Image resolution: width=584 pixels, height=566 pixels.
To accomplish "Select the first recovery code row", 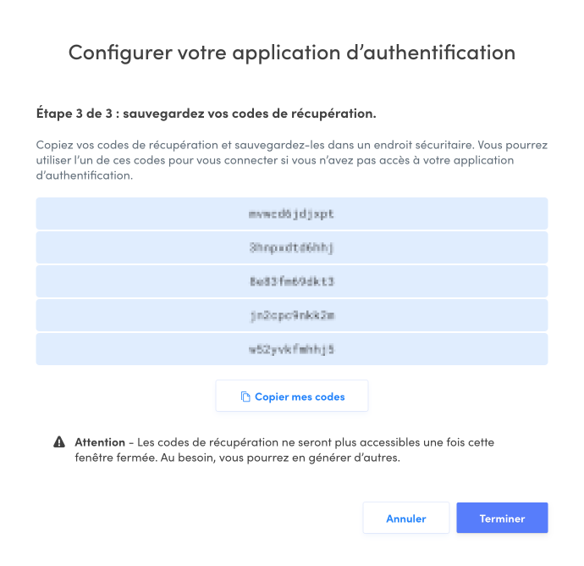I will (x=291, y=214).
